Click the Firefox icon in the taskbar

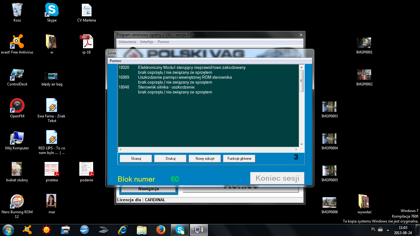pyautogui.click(x=160, y=230)
